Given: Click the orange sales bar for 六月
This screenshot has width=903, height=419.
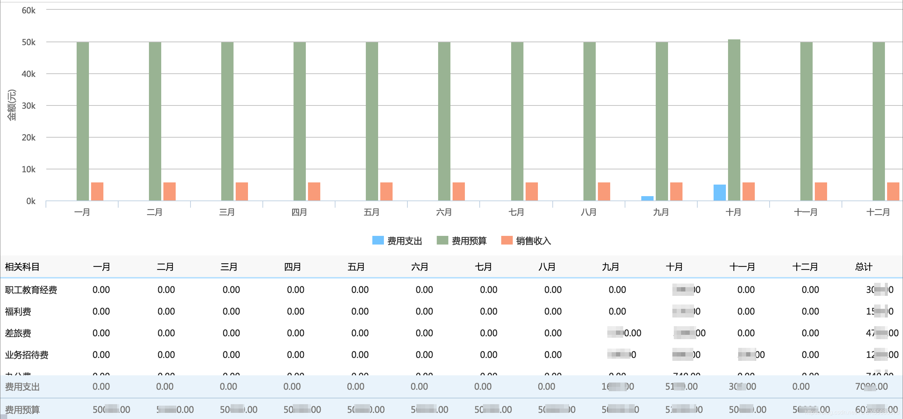Looking at the screenshot, I should click(x=458, y=191).
